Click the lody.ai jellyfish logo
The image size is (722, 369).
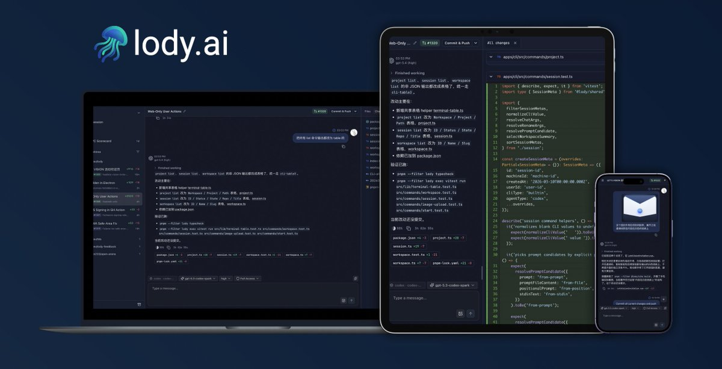point(111,44)
